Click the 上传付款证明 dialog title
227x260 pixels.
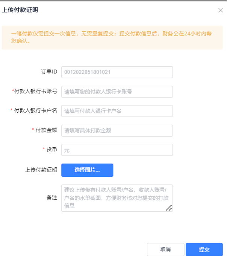[x=20, y=10]
